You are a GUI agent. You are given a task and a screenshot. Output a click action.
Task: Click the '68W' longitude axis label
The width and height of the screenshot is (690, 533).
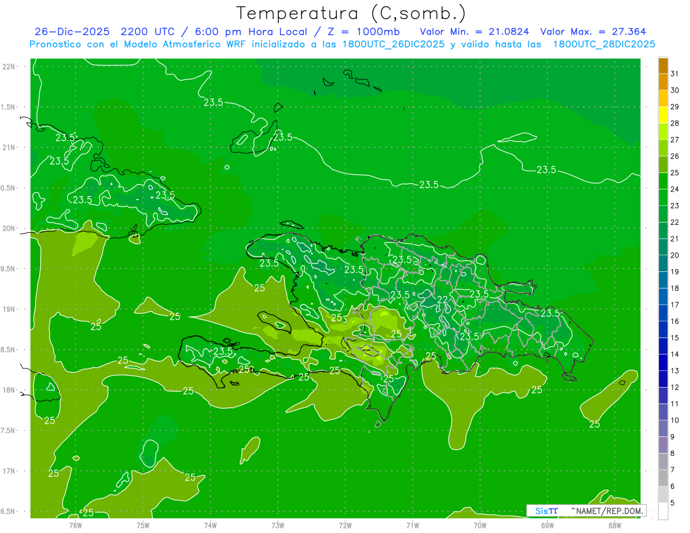coord(615,526)
